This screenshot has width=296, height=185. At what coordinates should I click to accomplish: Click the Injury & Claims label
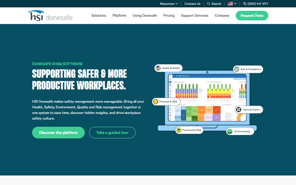point(251,109)
